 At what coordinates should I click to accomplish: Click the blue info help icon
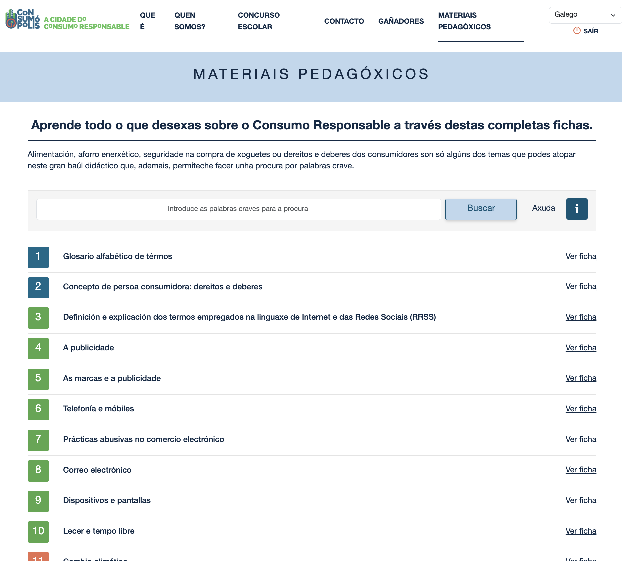pos(577,209)
